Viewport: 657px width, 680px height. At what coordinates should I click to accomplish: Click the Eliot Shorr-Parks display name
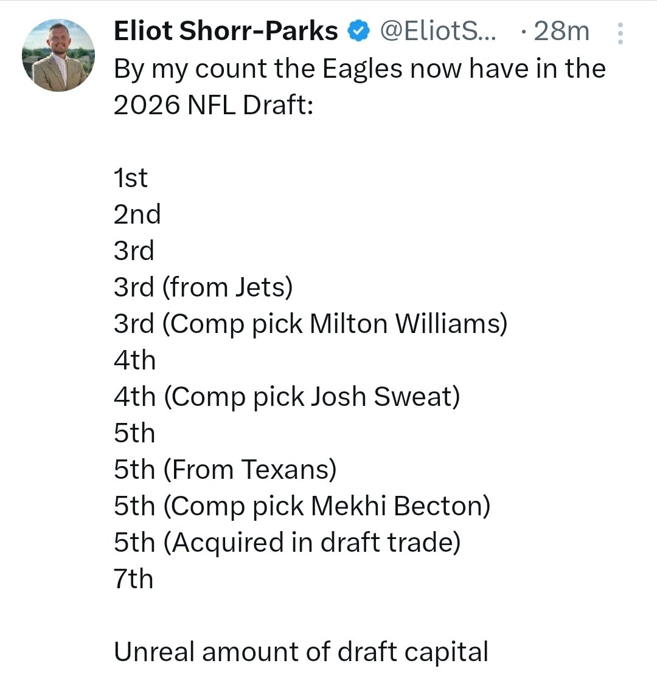(x=225, y=31)
